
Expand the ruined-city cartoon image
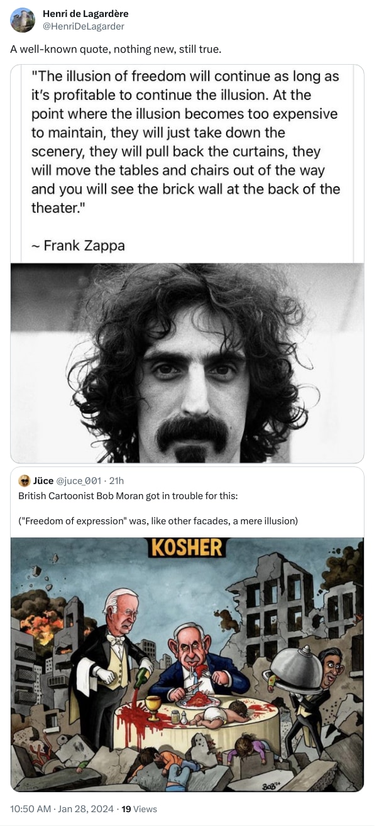(x=187, y=664)
